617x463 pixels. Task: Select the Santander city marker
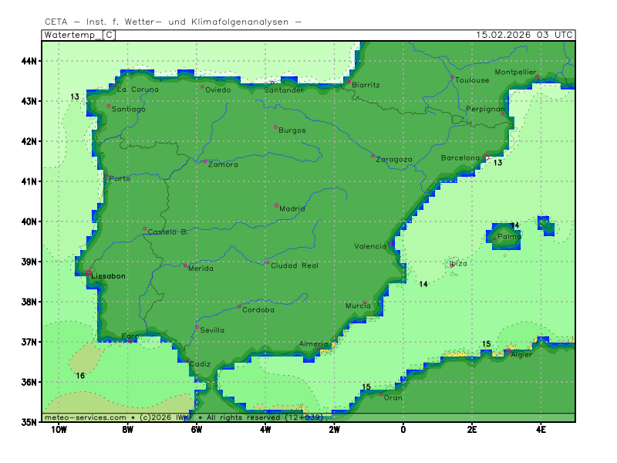(x=272, y=83)
